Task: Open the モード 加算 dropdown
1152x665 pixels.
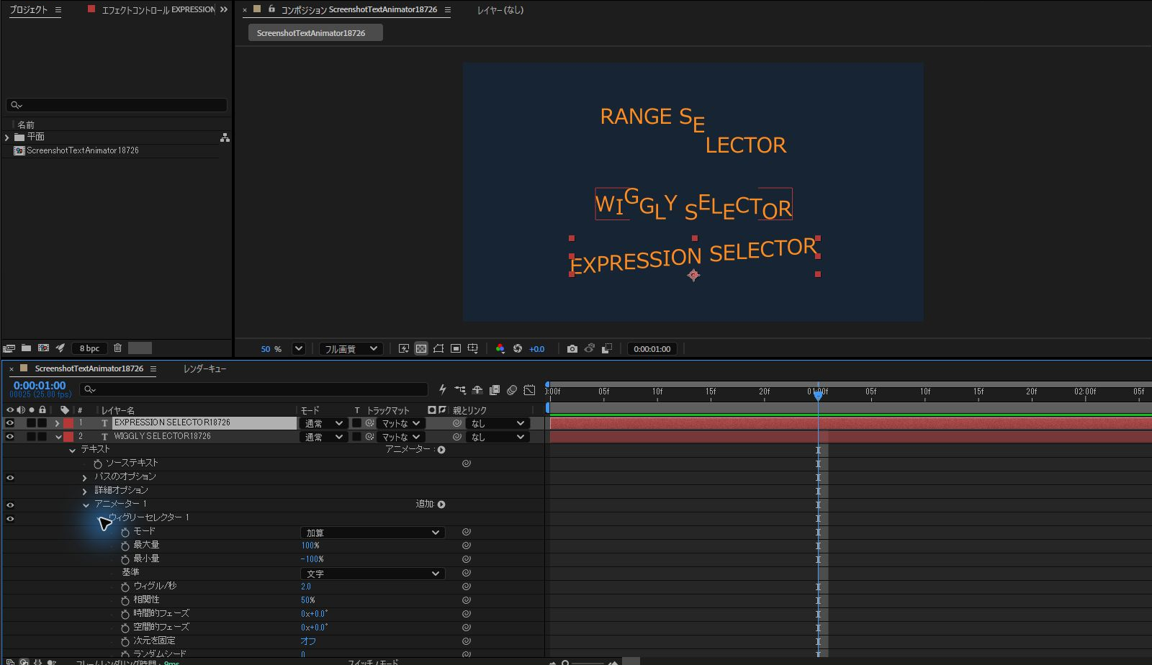Action: pyautogui.click(x=372, y=533)
